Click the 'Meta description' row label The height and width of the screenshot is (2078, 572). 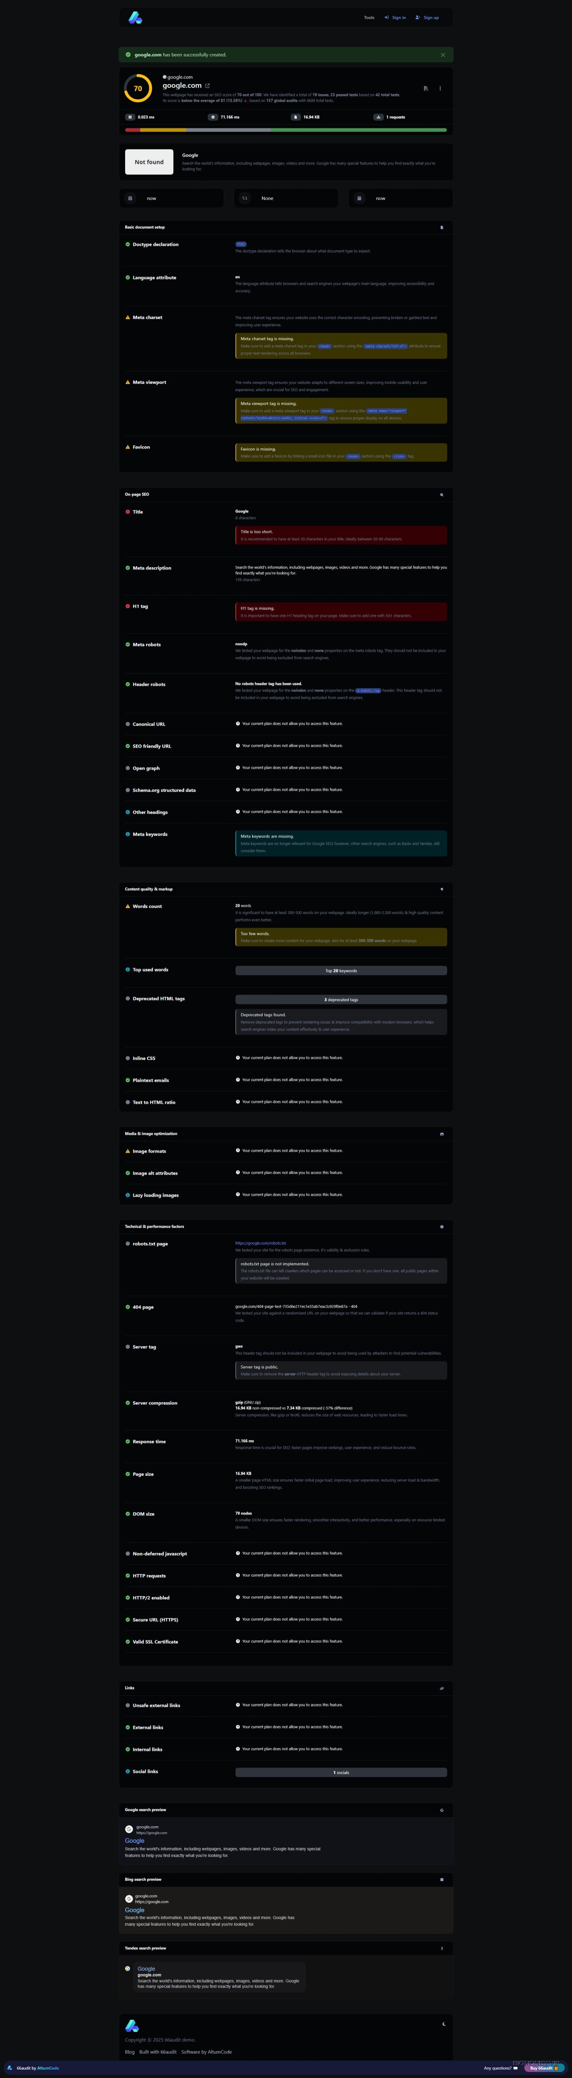152,568
